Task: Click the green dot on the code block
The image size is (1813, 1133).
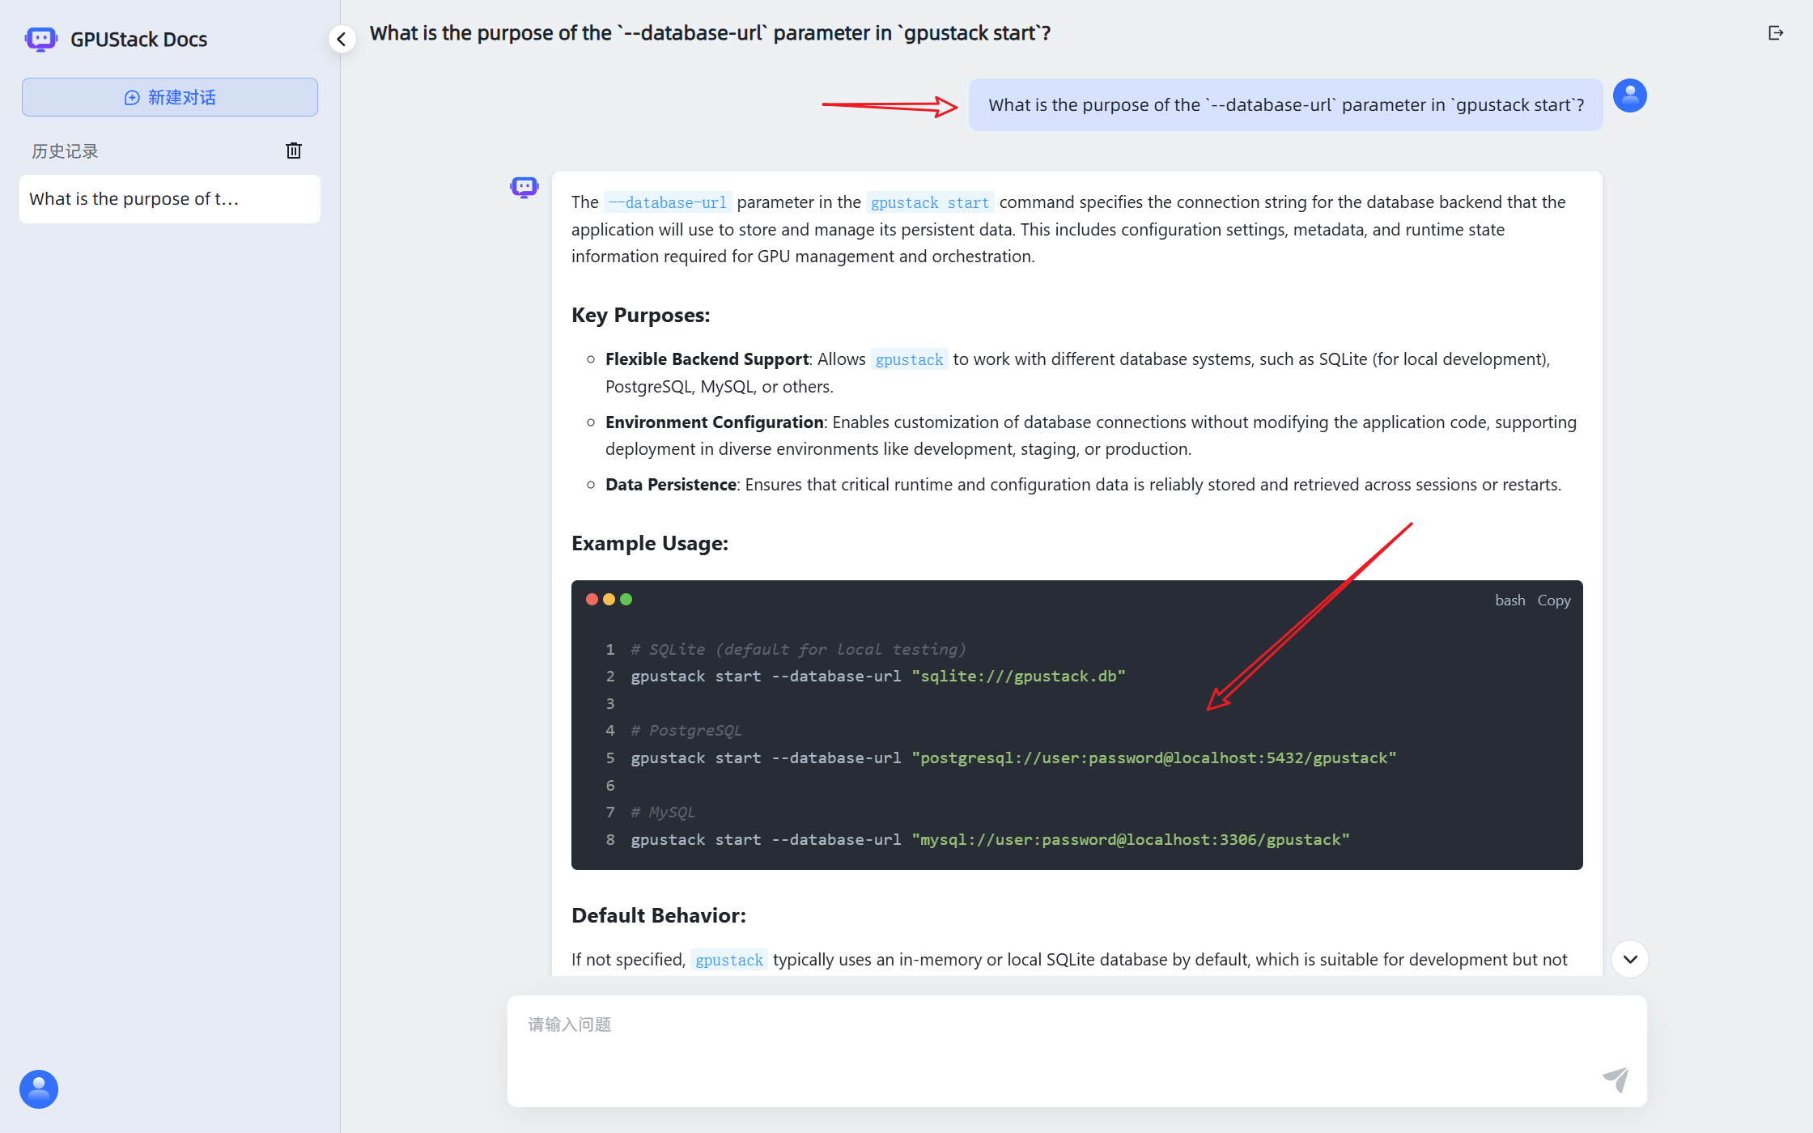Action: [x=626, y=600]
